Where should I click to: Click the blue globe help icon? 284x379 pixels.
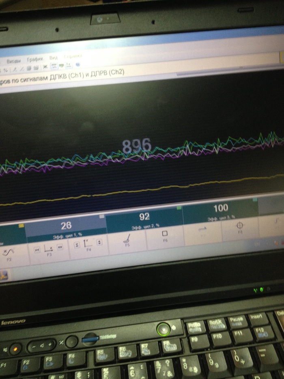78,65
